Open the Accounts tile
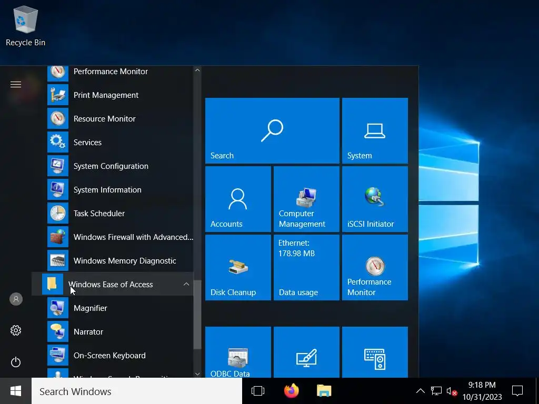This screenshot has height=404, width=539. click(238, 199)
